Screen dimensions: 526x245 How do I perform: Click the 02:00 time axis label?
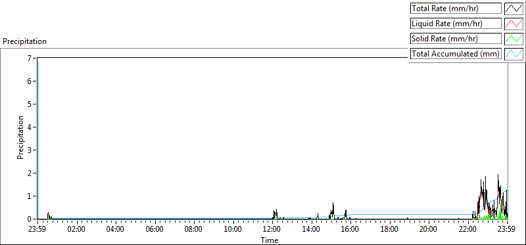(x=77, y=230)
